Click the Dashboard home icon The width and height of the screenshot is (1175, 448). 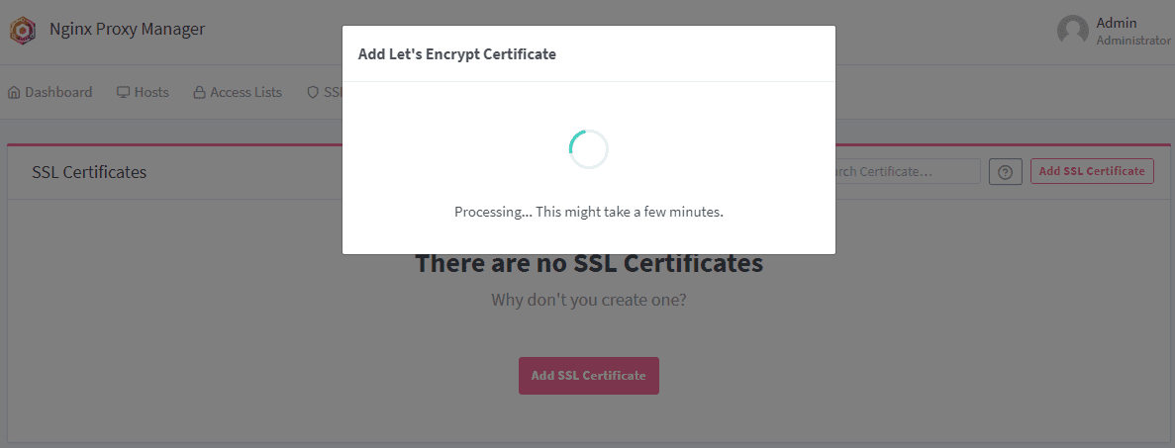point(14,93)
